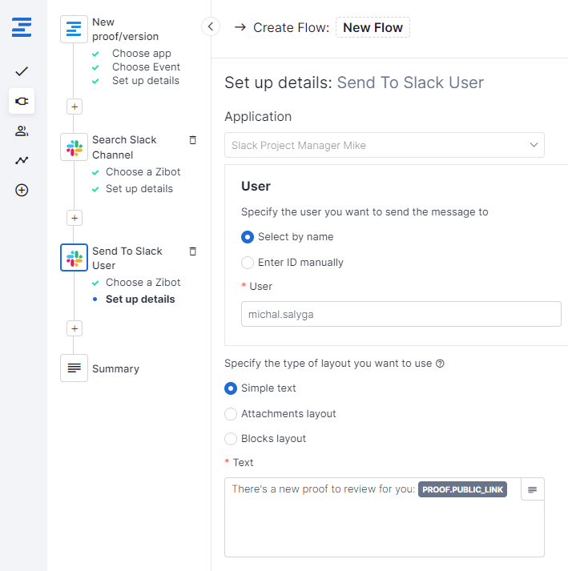
Task: Add a step after New proof/version
Action: coord(75,107)
